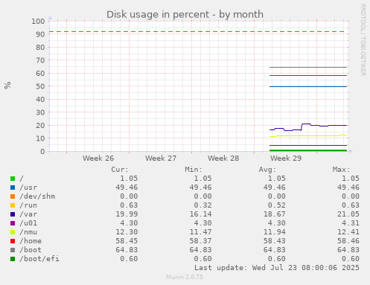
Task: Click the dark blue /var legend swatch
Action: (13, 214)
